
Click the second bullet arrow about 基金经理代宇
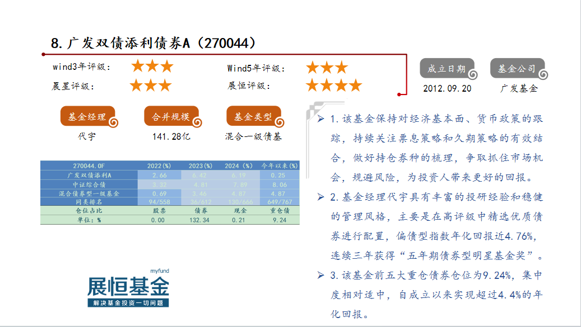tap(320, 197)
